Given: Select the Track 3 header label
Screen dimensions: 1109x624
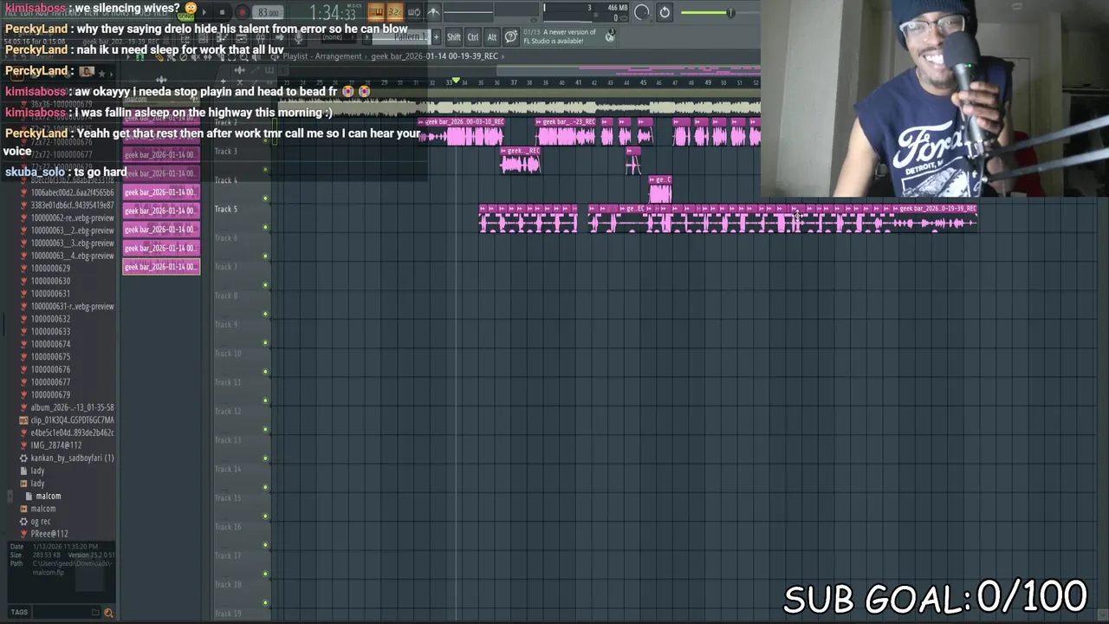Looking at the screenshot, I should tap(225, 152).
